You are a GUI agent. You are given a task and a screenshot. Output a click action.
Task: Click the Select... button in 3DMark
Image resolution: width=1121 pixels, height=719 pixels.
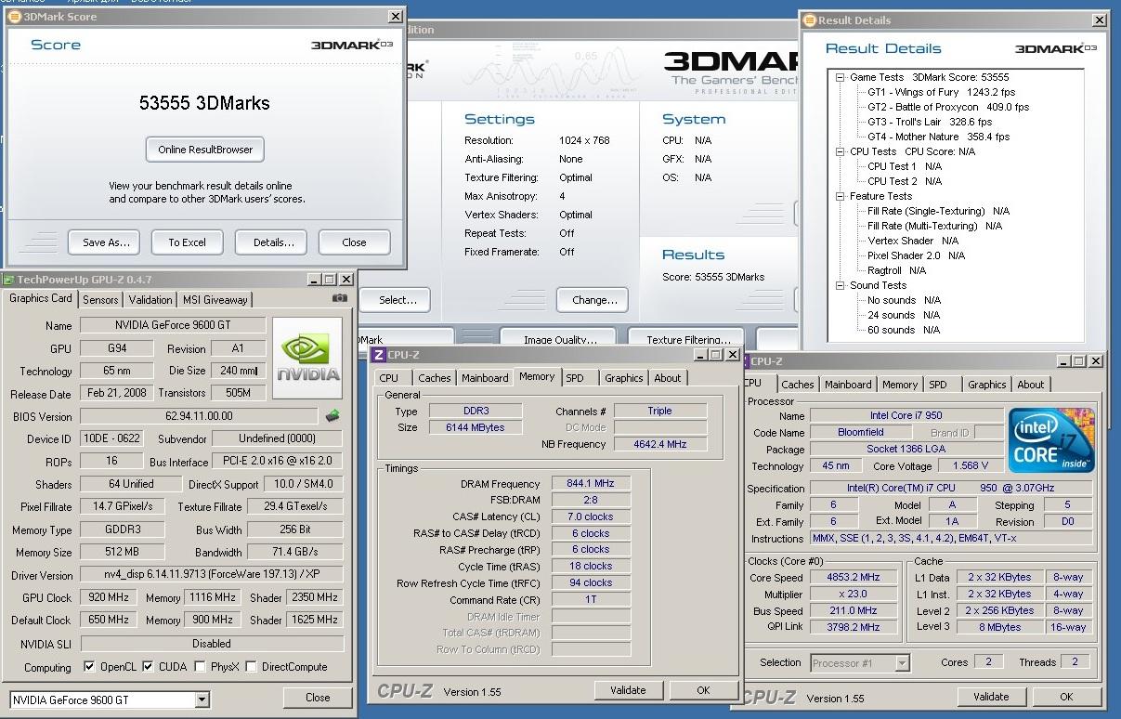(x=395, y=300)
